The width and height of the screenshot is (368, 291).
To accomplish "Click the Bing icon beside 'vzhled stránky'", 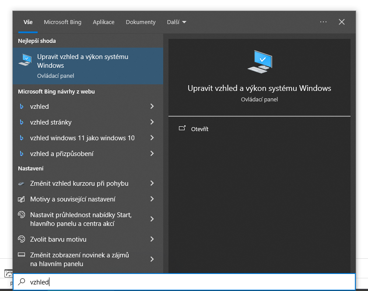I will (x=21, y=122).
